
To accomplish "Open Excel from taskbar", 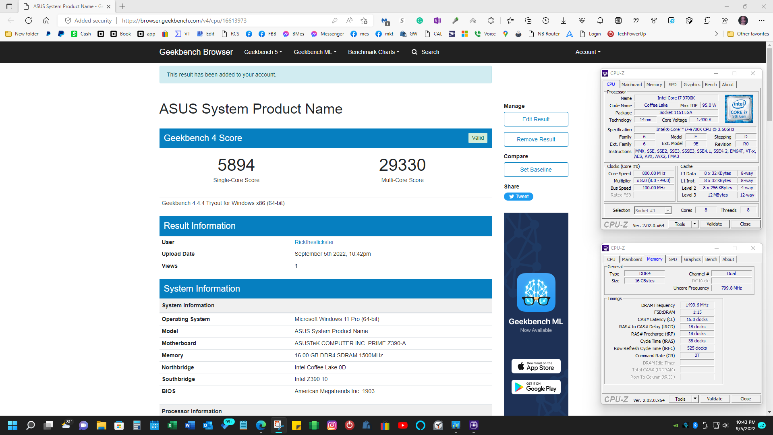I will (x=172, y=425).
